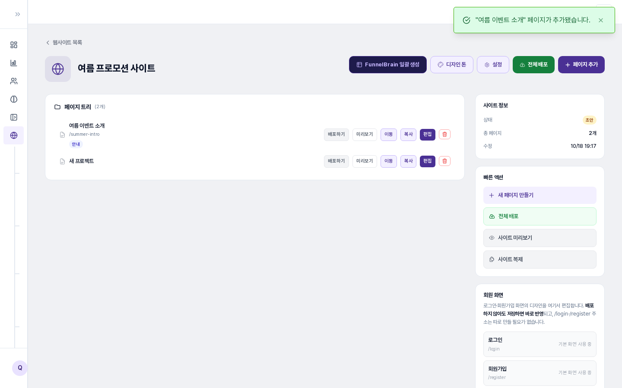Open the panel layout icon in sidebar
The height and width of the screenshot is (388, 622).
click(x=14, y=117)
